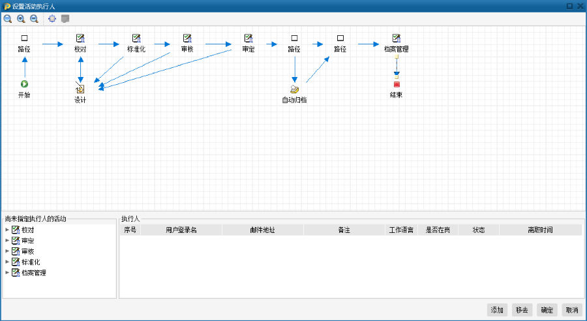The height and width of the screenshot is (321, 587).
Task: Click the zoom out magnifier icon
Action: 34,19
